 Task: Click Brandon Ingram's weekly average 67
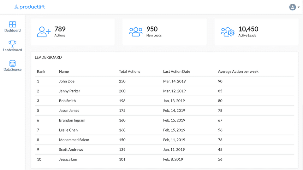220,120
